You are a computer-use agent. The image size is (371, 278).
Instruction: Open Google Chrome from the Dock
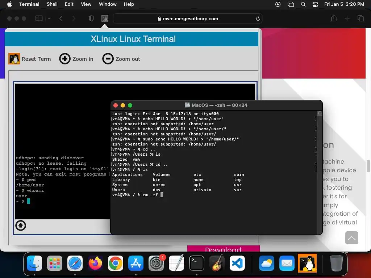pos(116,263)
